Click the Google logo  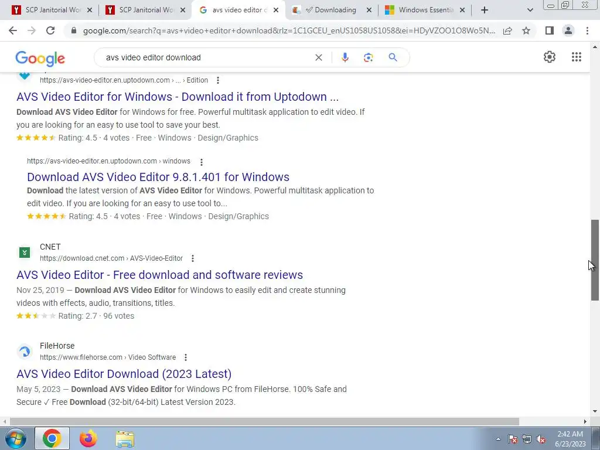point(40,58)
